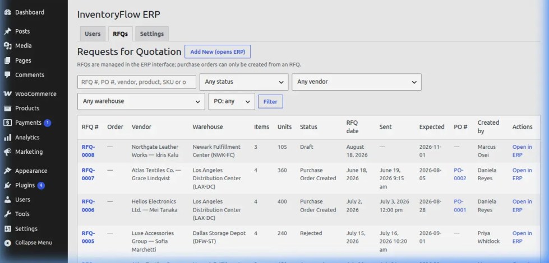The height and width of the screenshot is (263, 549).
Task: Click the Settings sliders icon in sidebar
Action: pos(7,229)
